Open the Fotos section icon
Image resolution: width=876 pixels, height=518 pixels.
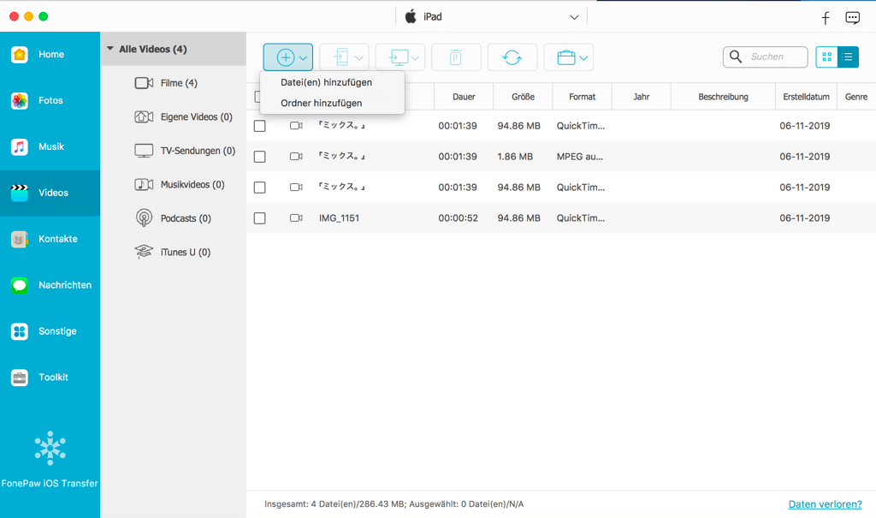coord(20,101)
